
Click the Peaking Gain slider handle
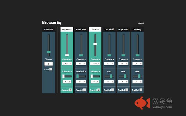[139, 76]
